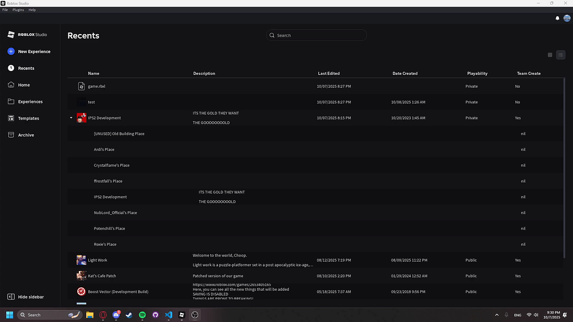This screenshot has height=322, width=573.
Task: Go to Home in the sidebar
Action: (24, 84)
